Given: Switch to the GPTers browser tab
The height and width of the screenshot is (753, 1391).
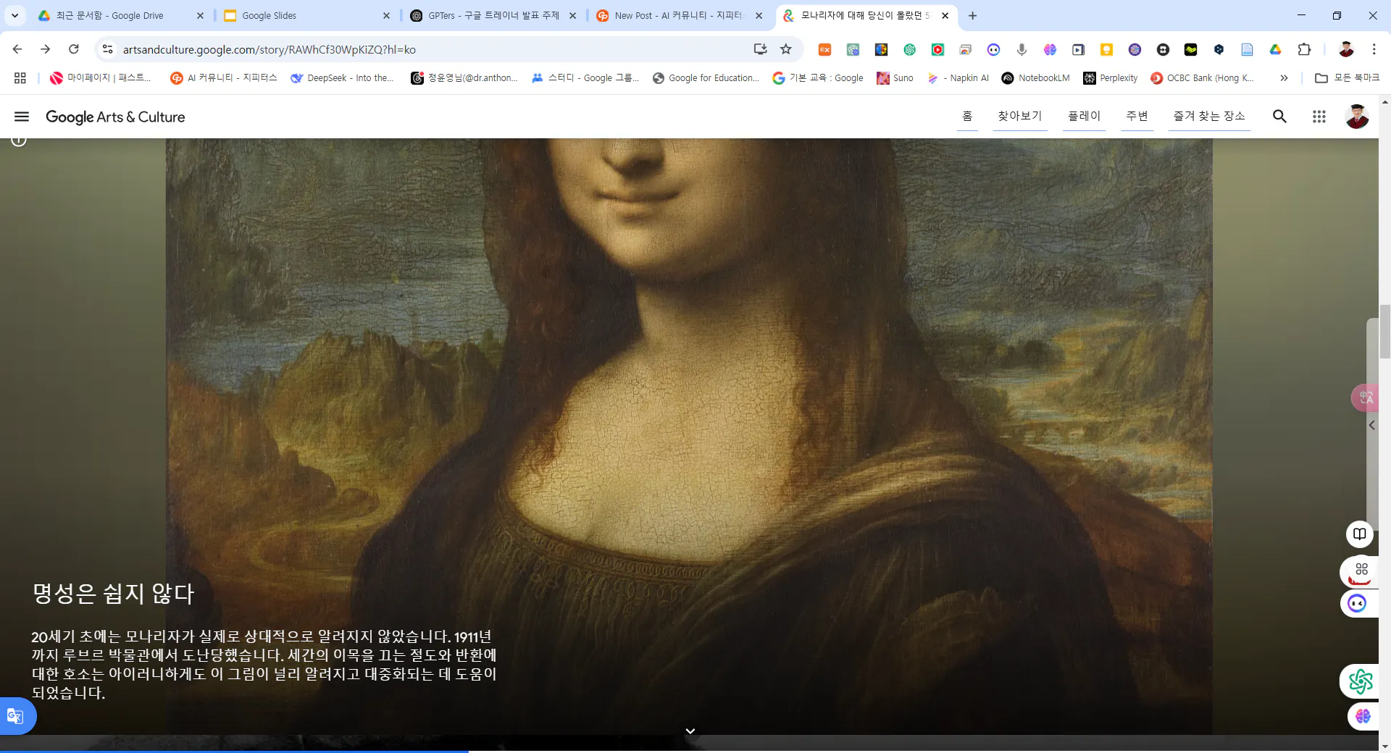Looking at the screenshot, I should tap(493, 15).
